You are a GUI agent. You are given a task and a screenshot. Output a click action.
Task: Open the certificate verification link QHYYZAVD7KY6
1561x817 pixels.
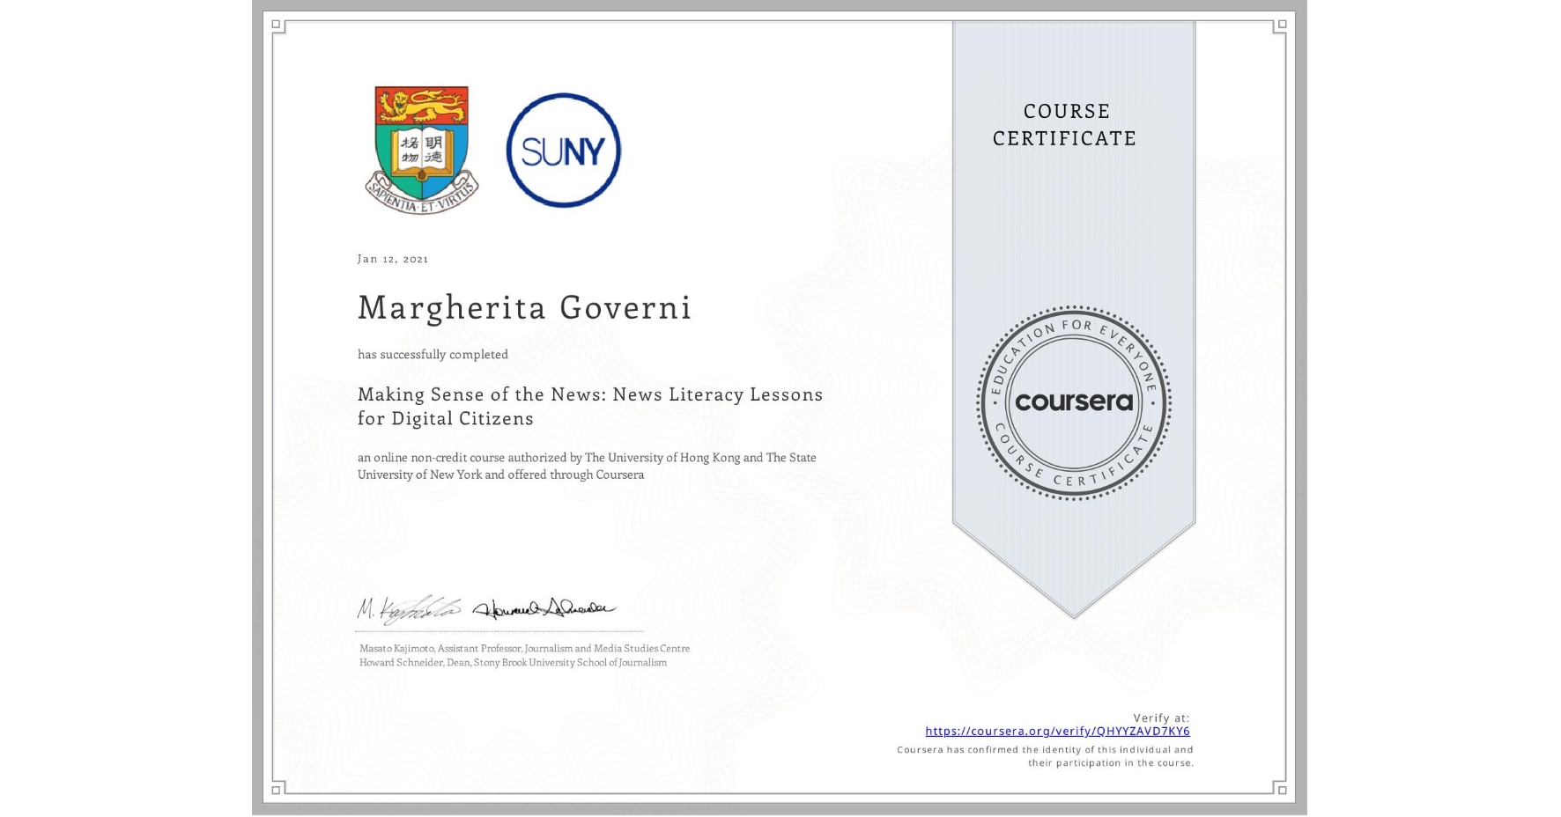pyautogui.click(x=1058, y=731)
